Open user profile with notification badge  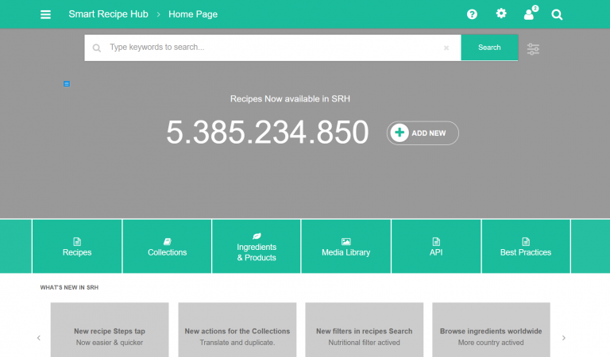click(530, 13)
